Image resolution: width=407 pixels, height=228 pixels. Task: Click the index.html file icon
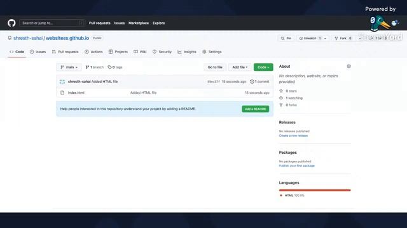pyautogui.click(x=62, y=92)
